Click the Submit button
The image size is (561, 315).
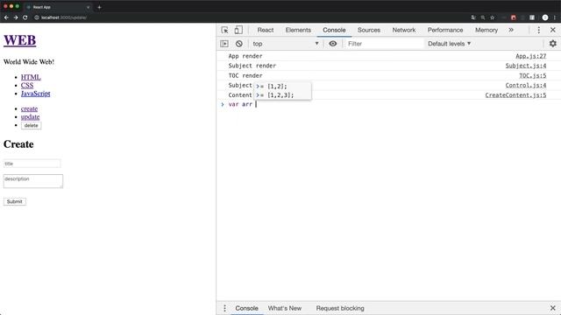click(15, 201)
